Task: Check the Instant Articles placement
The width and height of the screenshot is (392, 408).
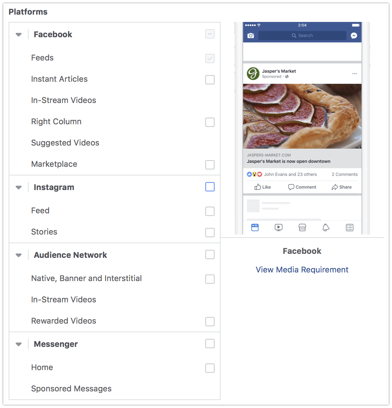Action: 210,80
